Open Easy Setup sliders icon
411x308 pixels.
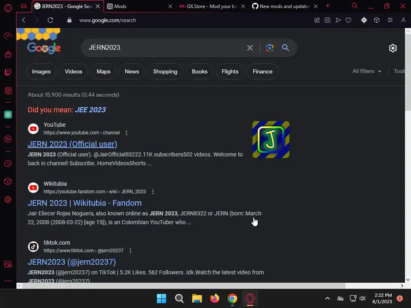(x=390, y=20)
